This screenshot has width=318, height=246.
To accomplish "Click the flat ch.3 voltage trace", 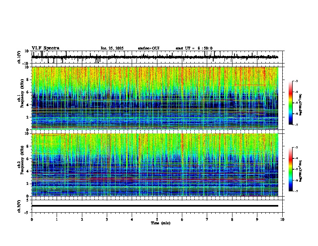I will click(155, 206).
